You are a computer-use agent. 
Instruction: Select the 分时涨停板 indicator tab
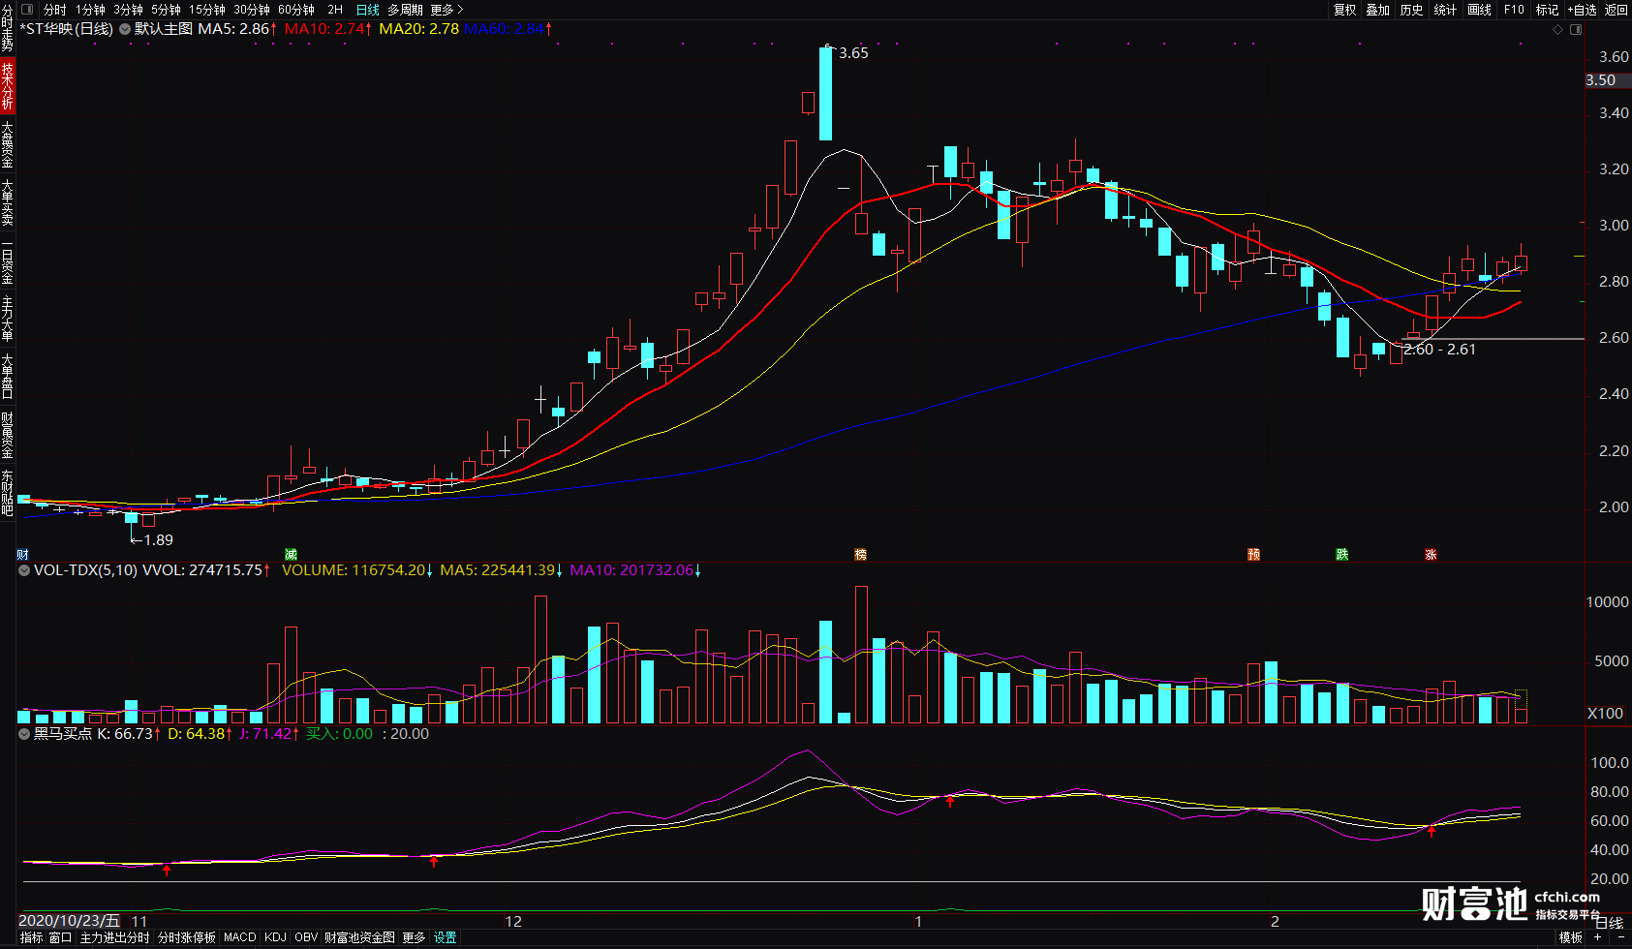coord(187,937)
